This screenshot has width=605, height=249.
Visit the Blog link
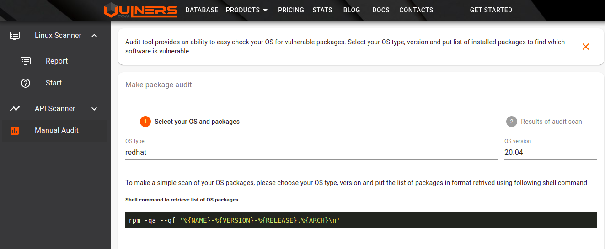coord(352,10)
